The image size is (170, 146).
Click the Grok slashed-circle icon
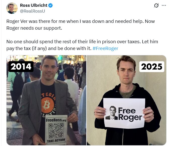pos(156,6)
